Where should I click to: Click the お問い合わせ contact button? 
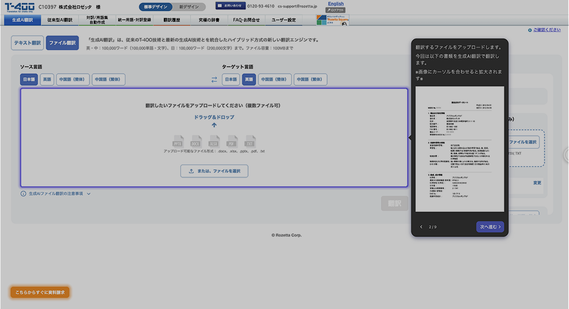coord(230,6)
